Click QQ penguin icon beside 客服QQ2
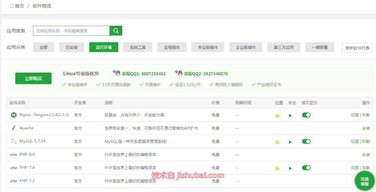This screenshot has width=376, height=192. [x=179, y=73]
